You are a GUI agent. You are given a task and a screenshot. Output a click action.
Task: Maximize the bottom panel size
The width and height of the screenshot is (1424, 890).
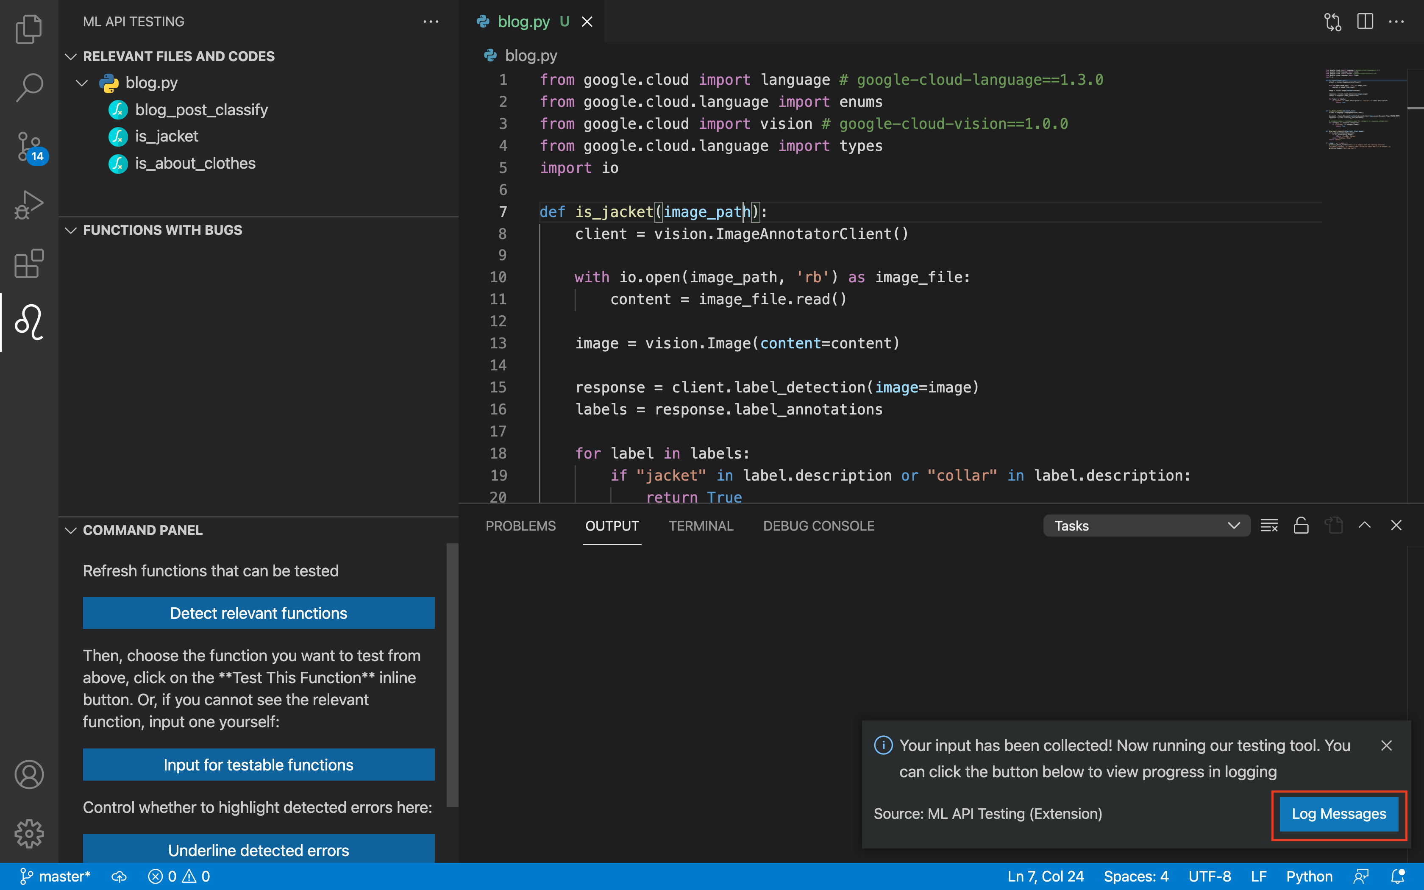[1364, 526]
